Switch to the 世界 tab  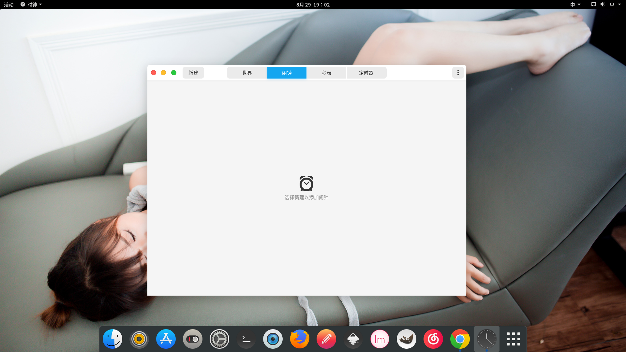click(247, 73)
